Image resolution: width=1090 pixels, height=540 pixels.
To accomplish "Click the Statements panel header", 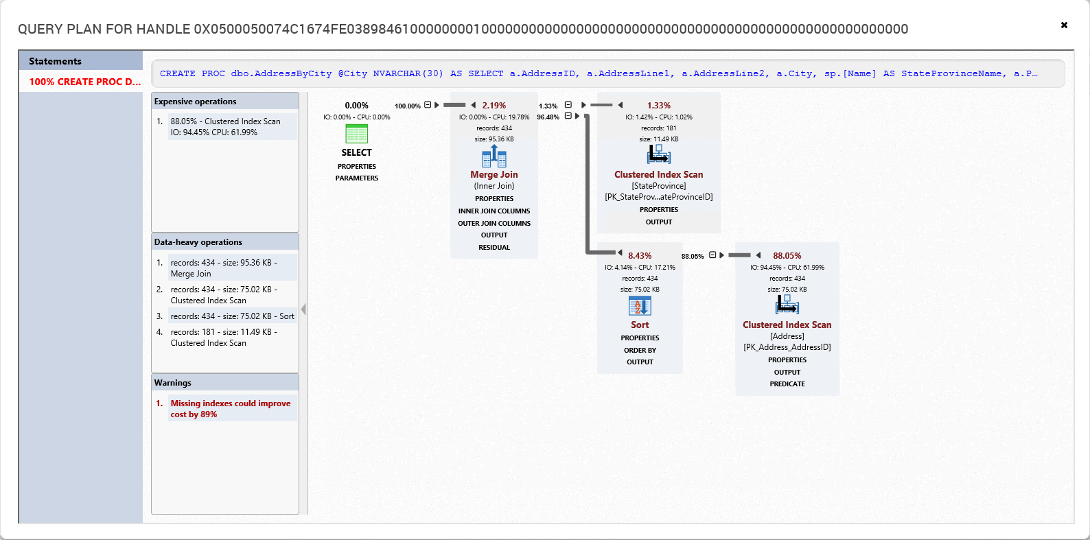I will click(x=81, y=60).
